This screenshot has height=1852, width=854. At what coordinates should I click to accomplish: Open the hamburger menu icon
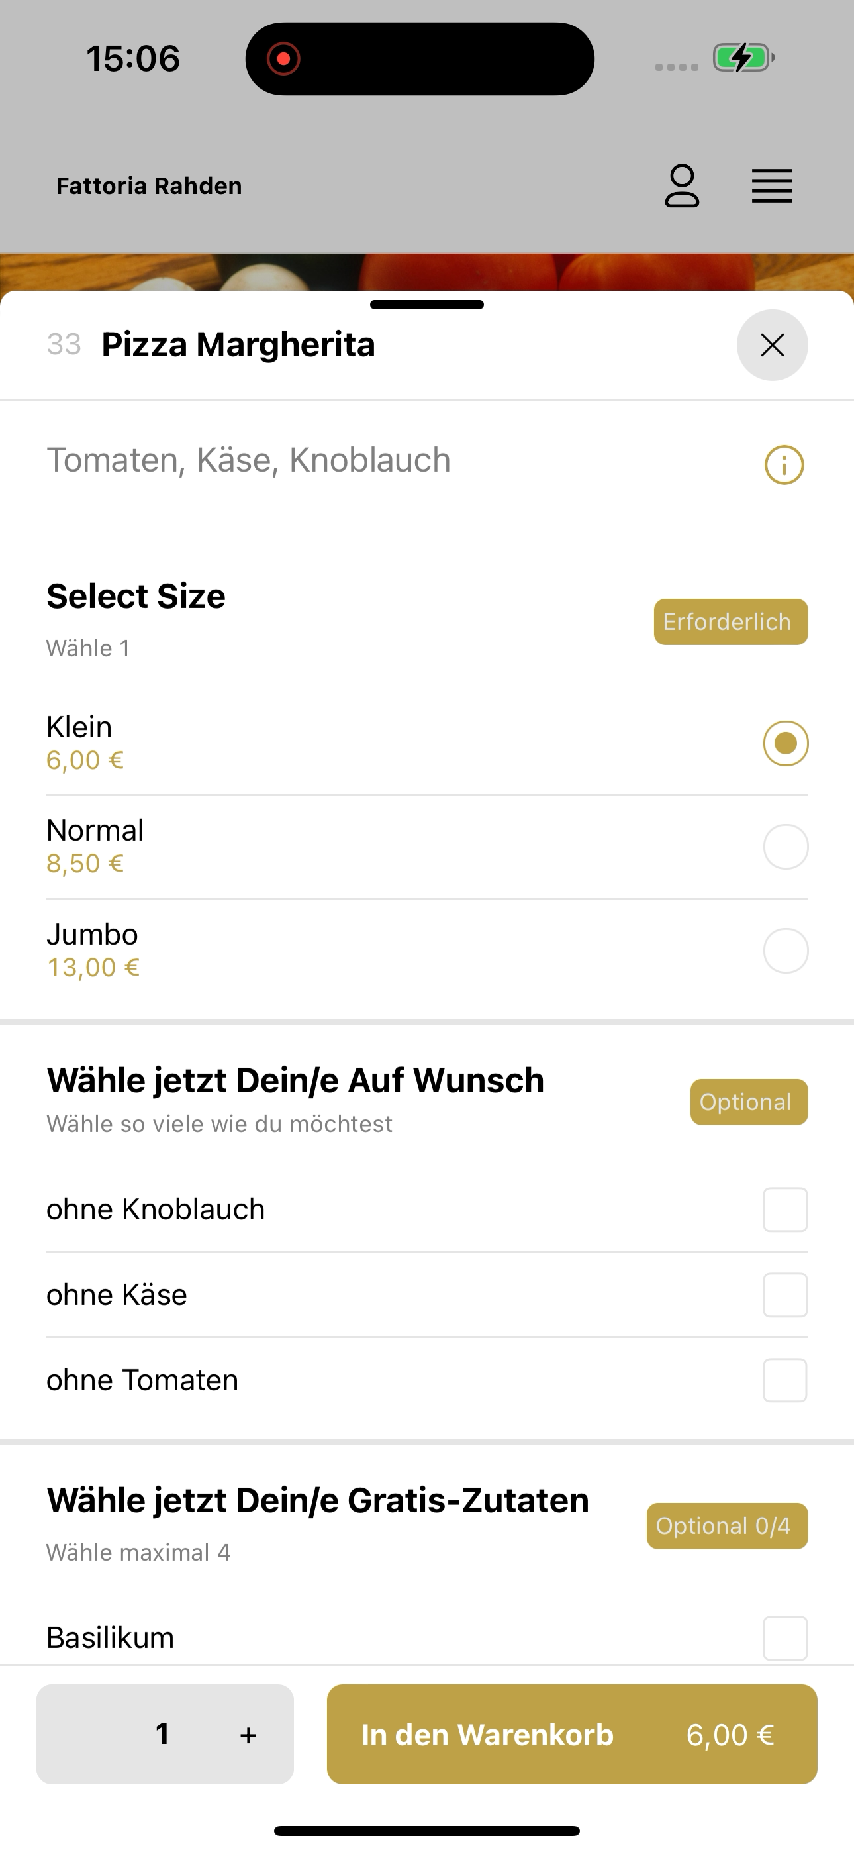[x=772, y=186]
